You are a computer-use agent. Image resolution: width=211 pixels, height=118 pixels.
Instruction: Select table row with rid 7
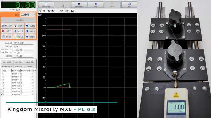click(x=17, y=91)
